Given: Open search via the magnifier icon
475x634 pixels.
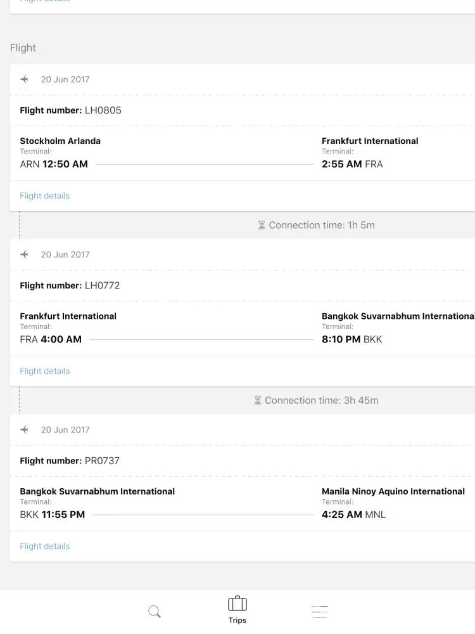Looking at the screenshot, I should [x=155, y=612].
